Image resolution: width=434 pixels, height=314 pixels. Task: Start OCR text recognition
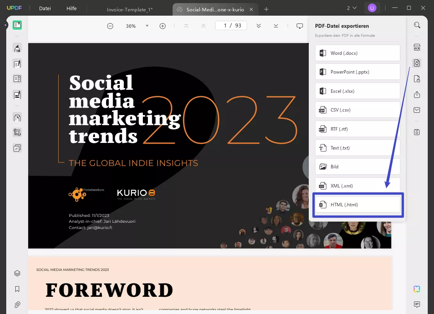click(417, 47)
